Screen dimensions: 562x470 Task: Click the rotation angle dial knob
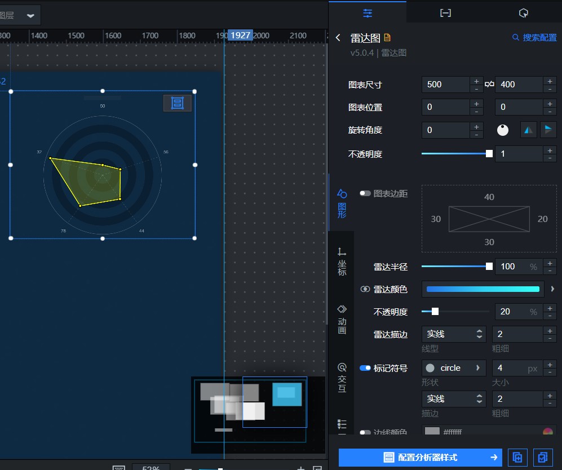(502, 130)
